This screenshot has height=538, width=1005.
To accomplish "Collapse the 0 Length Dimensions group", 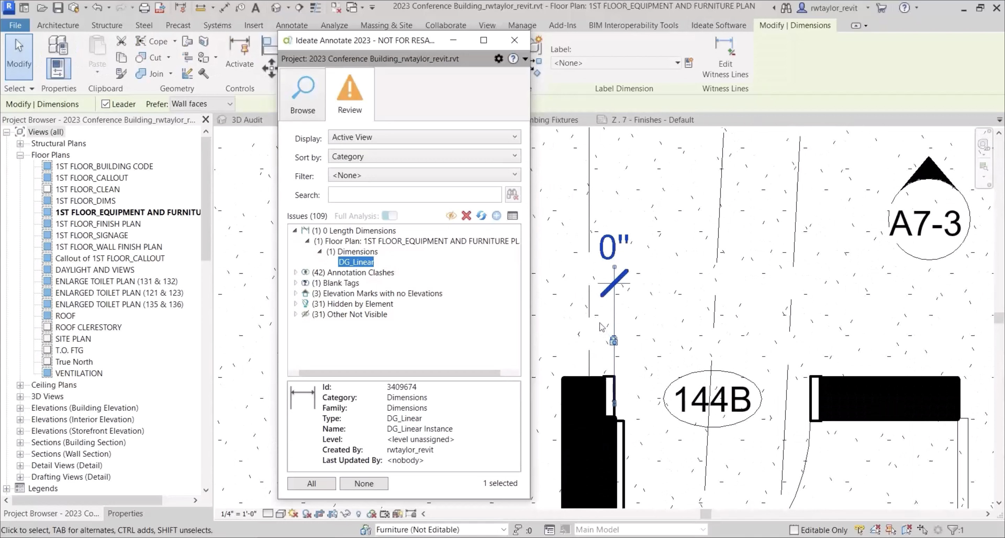I will [295, 231].
